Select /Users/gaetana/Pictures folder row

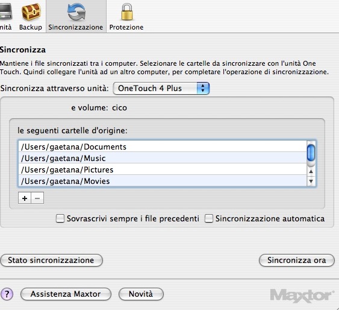pyautogui.click(x=163, y=169)
